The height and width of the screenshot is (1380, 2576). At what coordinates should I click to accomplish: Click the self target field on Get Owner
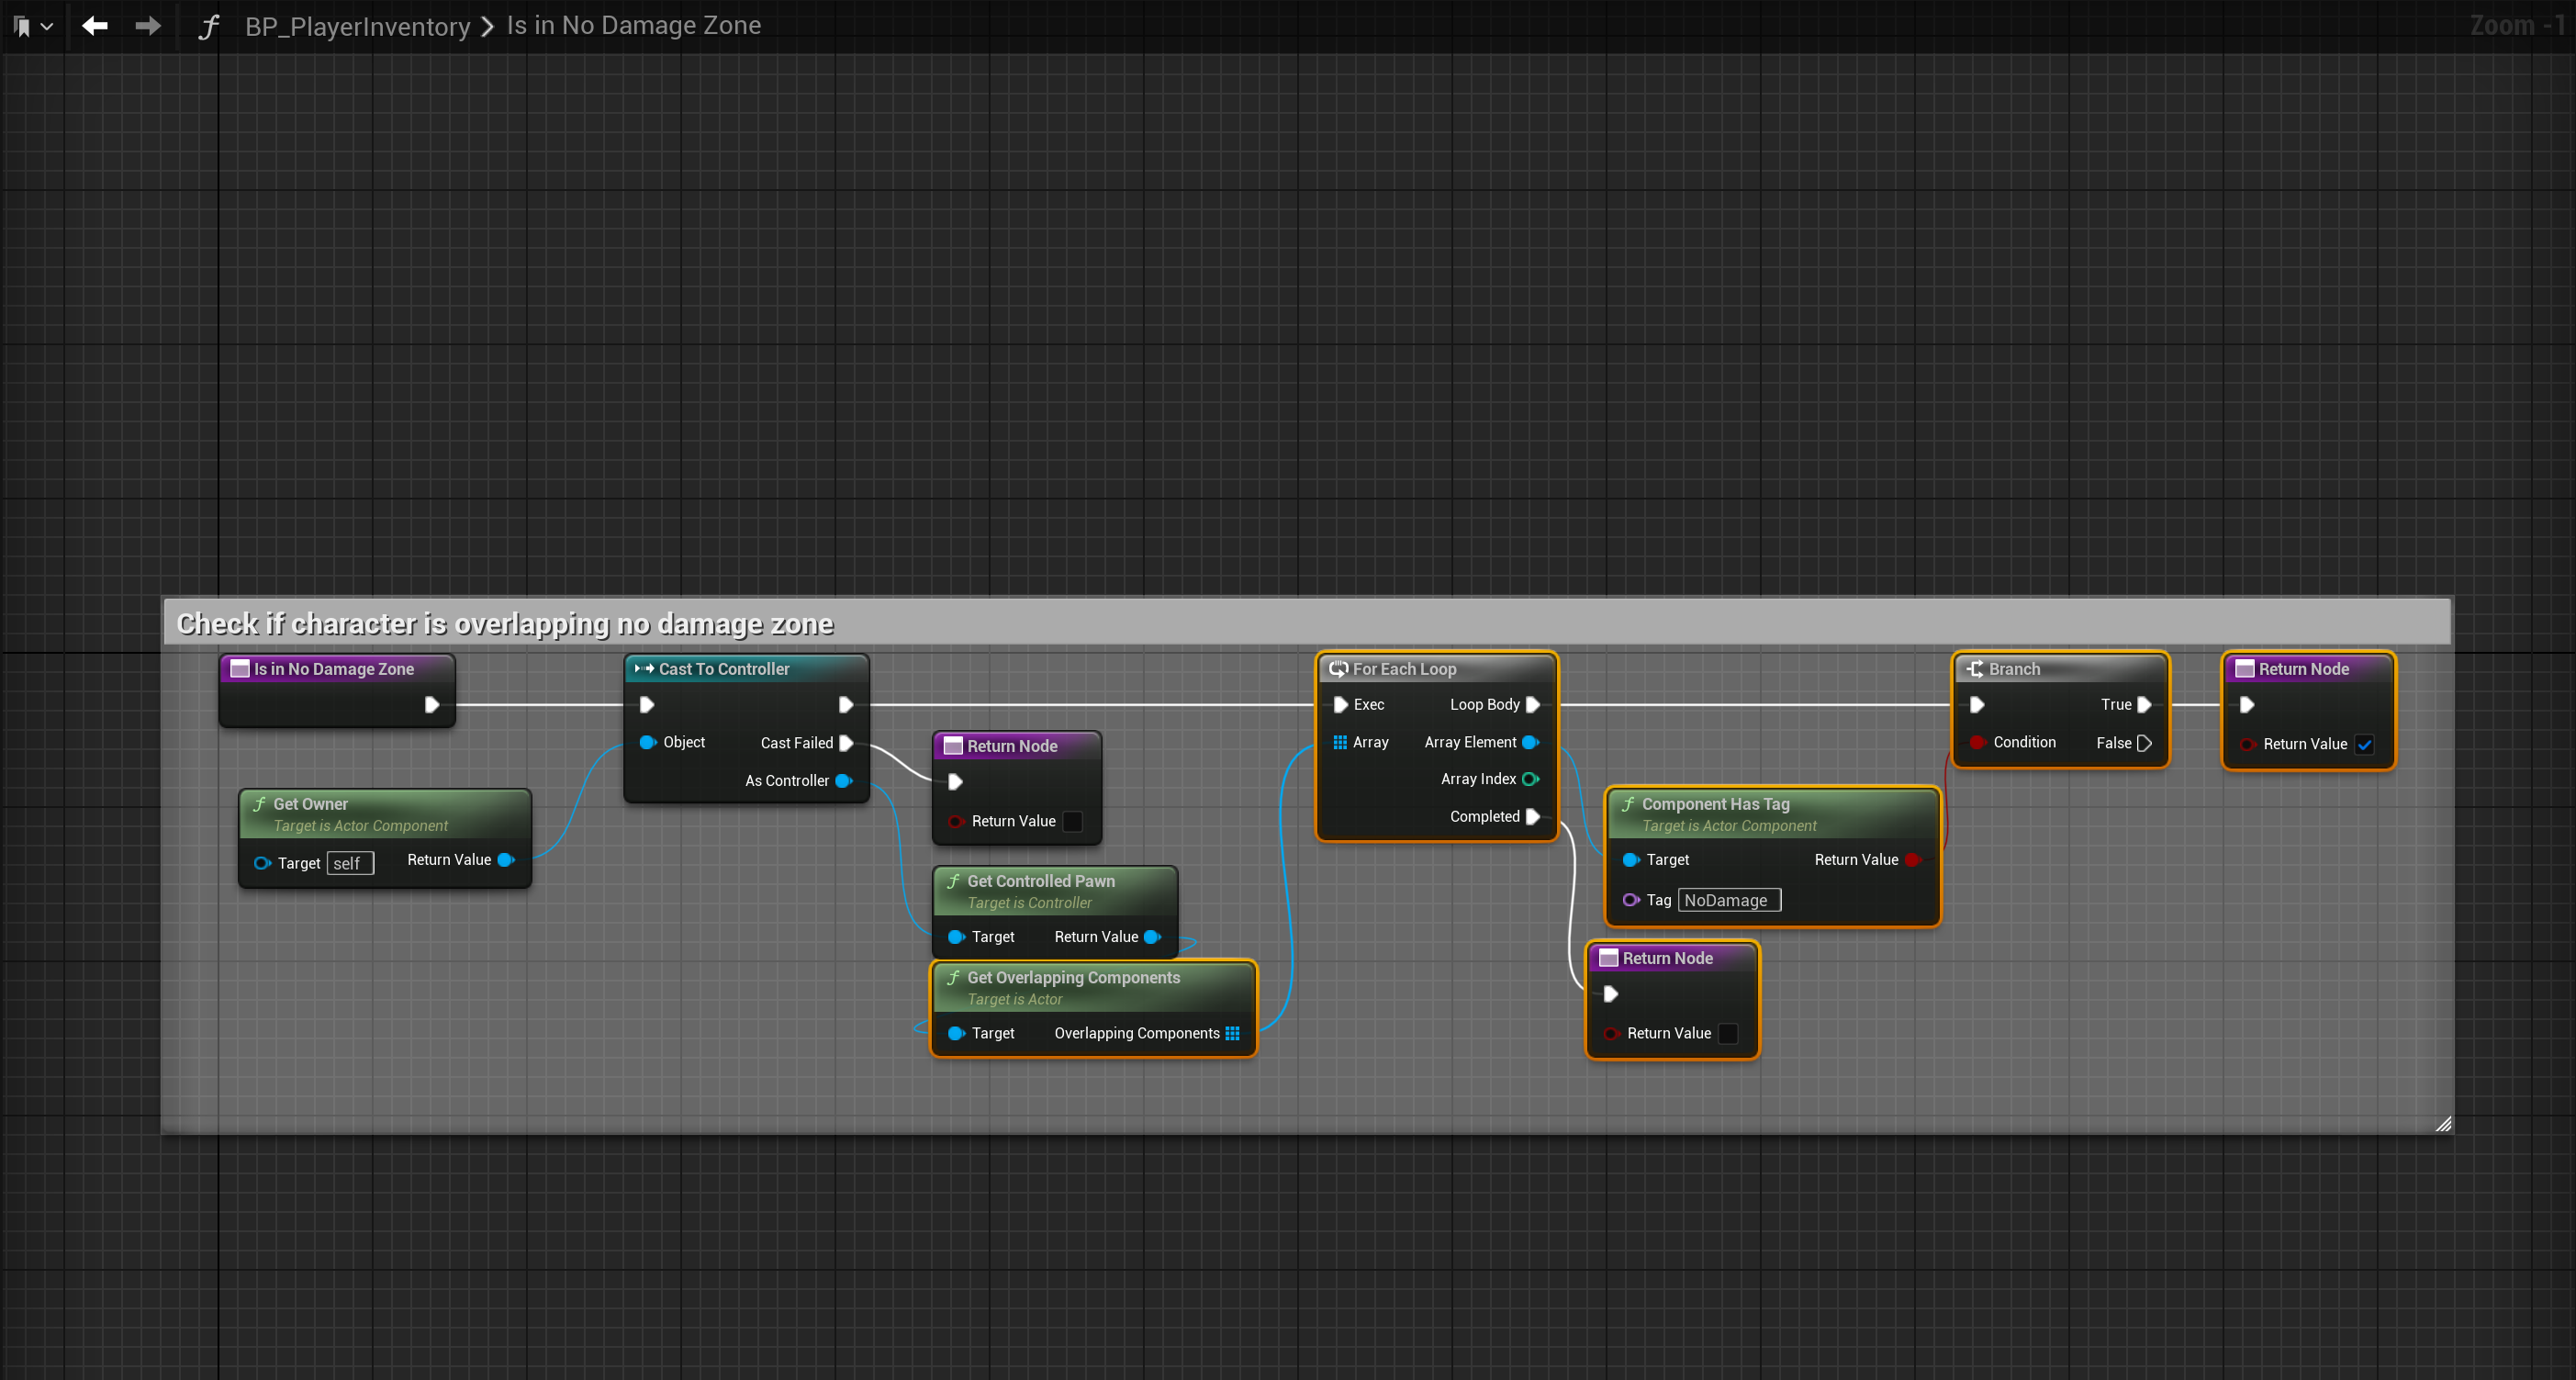click(x=349, y=863)
